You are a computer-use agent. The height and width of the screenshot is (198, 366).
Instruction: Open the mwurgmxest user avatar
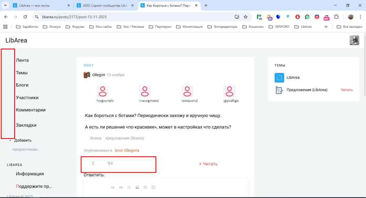click(145, 91)
